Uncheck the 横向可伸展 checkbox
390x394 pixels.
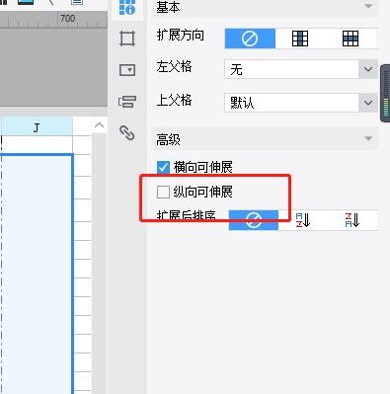point(163,167)
